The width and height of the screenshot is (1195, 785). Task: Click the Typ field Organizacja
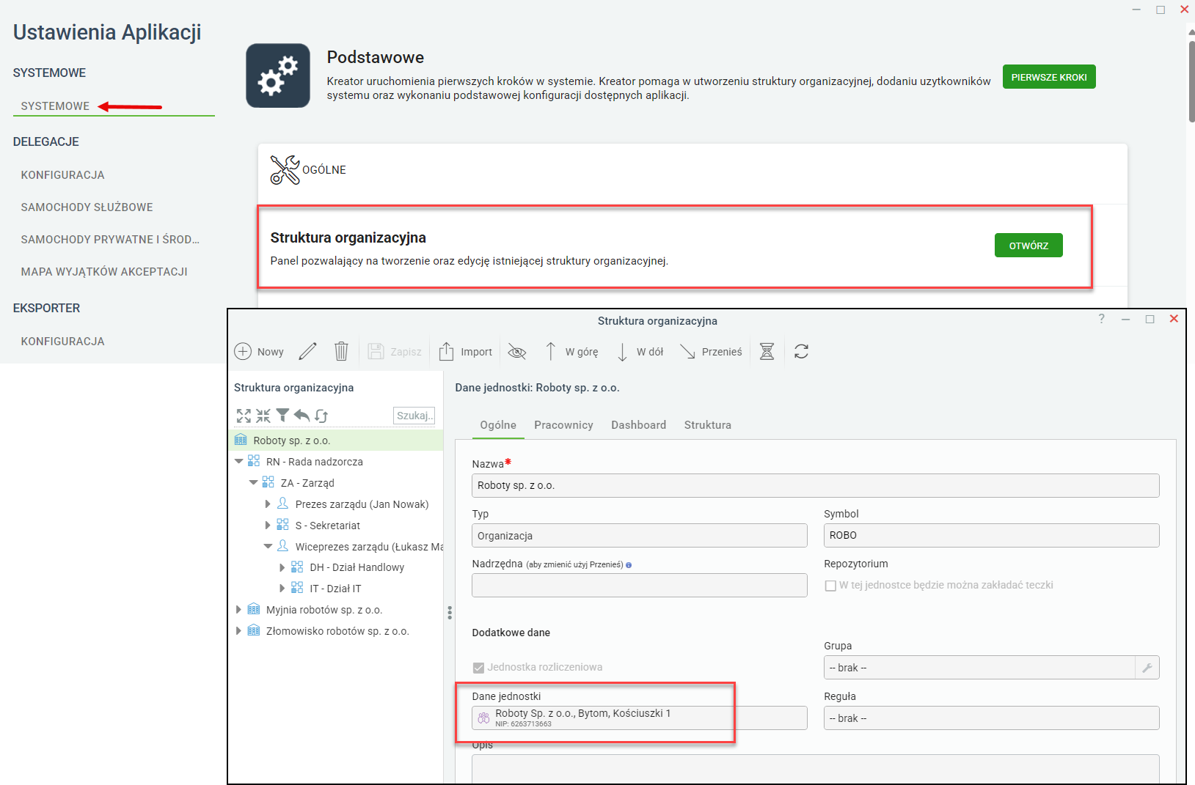click(x=639, y=535)
